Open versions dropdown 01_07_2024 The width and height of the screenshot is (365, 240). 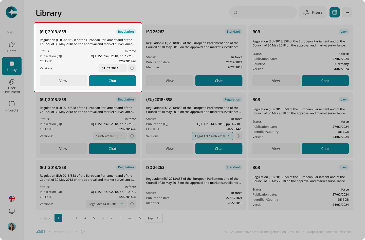point(113,68)
